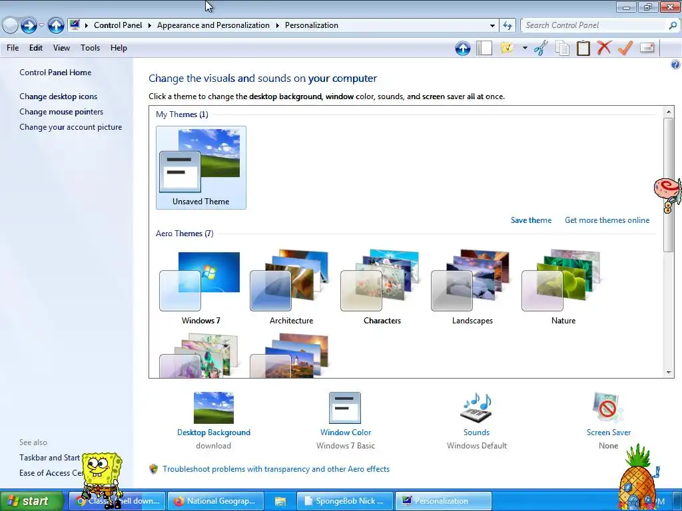Open Control Panel Home link
Image resolution: width=682 pixels, height=511 pixels.
55,73
